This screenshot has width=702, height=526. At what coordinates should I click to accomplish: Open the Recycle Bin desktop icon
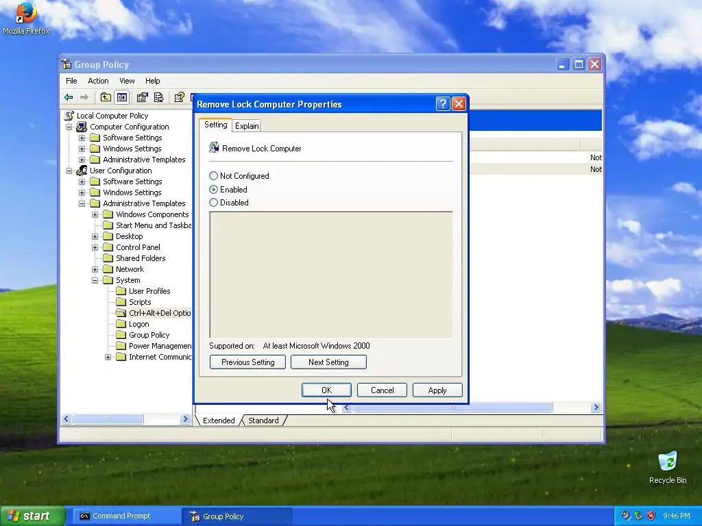tap(668, 467)
